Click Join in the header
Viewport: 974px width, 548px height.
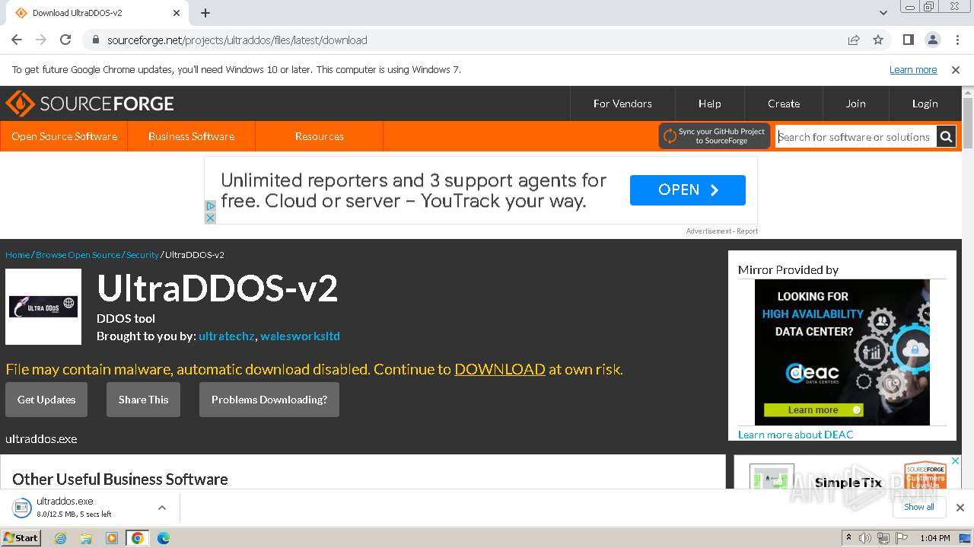pyautogui.click(x=855, y=104)
